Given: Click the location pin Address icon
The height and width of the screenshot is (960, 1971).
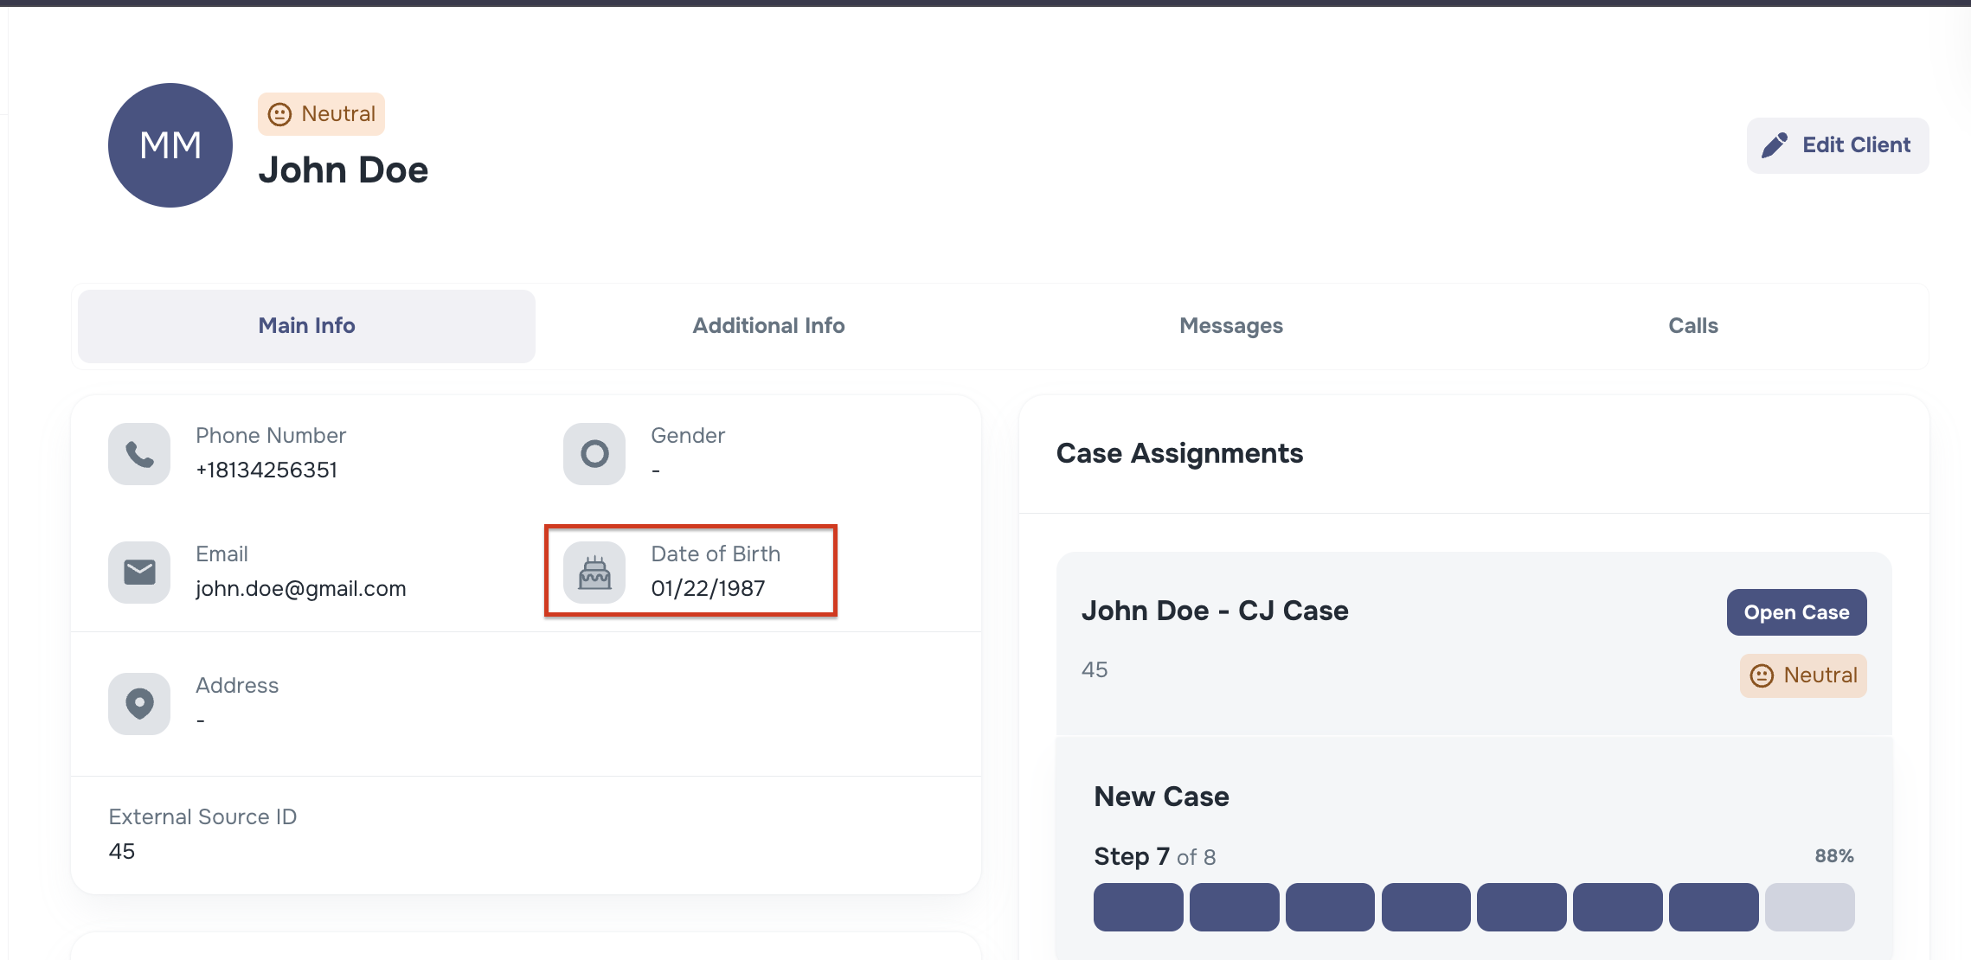Looking at the screenshot, I should (x=139, y=704).
